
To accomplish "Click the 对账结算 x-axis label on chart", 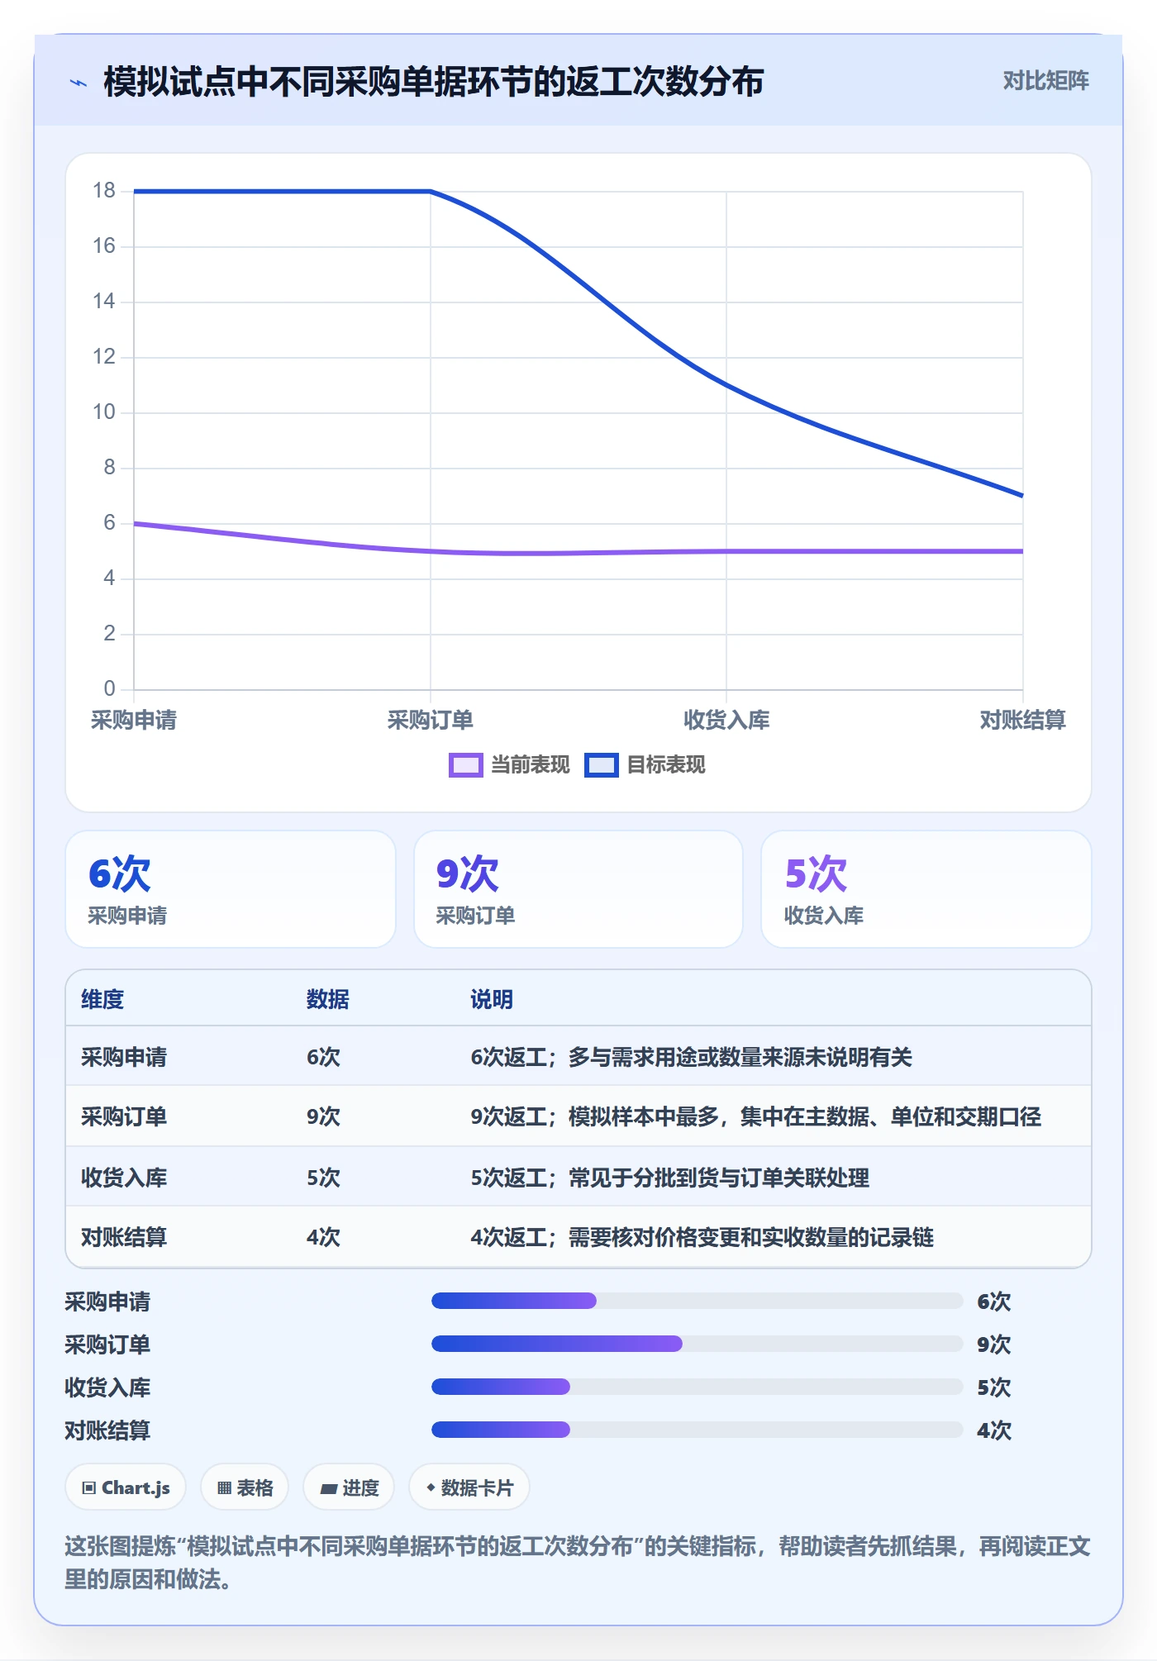I will (x=1023, y=720).
